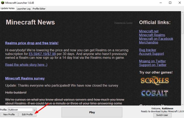
Task: Select the Update Notes tab
Action: click(8, 9)
